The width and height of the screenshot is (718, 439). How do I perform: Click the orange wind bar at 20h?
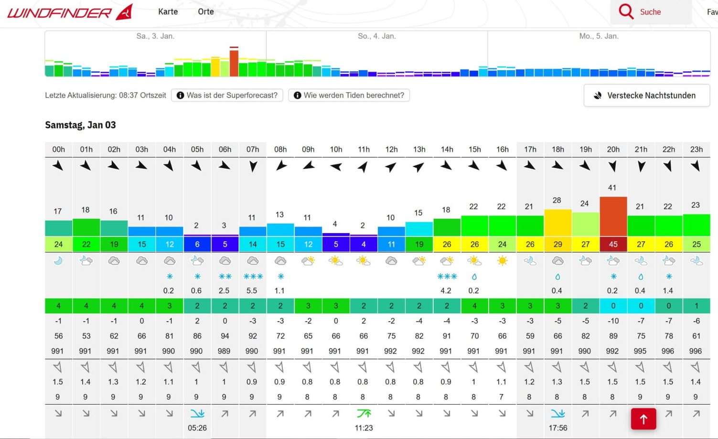613,216
